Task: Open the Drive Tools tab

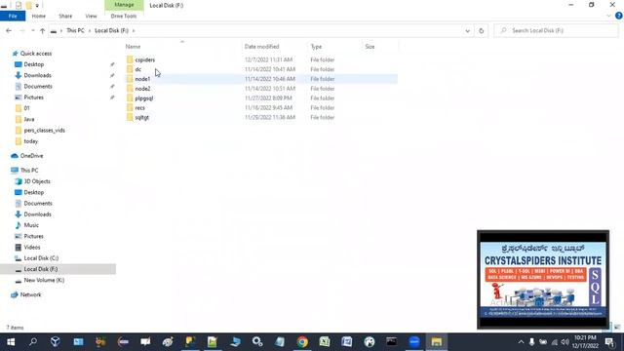Action: pyautogui.click(x=124, y=16)
